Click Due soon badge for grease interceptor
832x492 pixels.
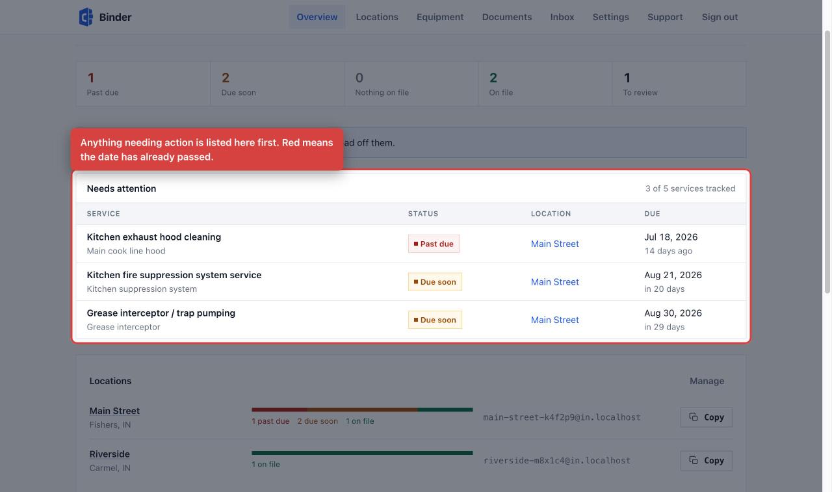pos(435,320)
